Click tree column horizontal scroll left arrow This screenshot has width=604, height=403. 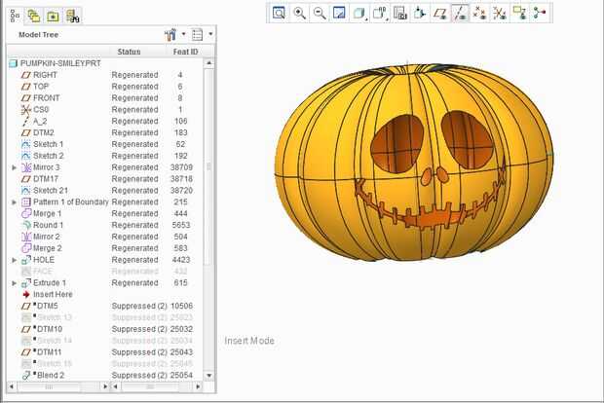[12, 386]
